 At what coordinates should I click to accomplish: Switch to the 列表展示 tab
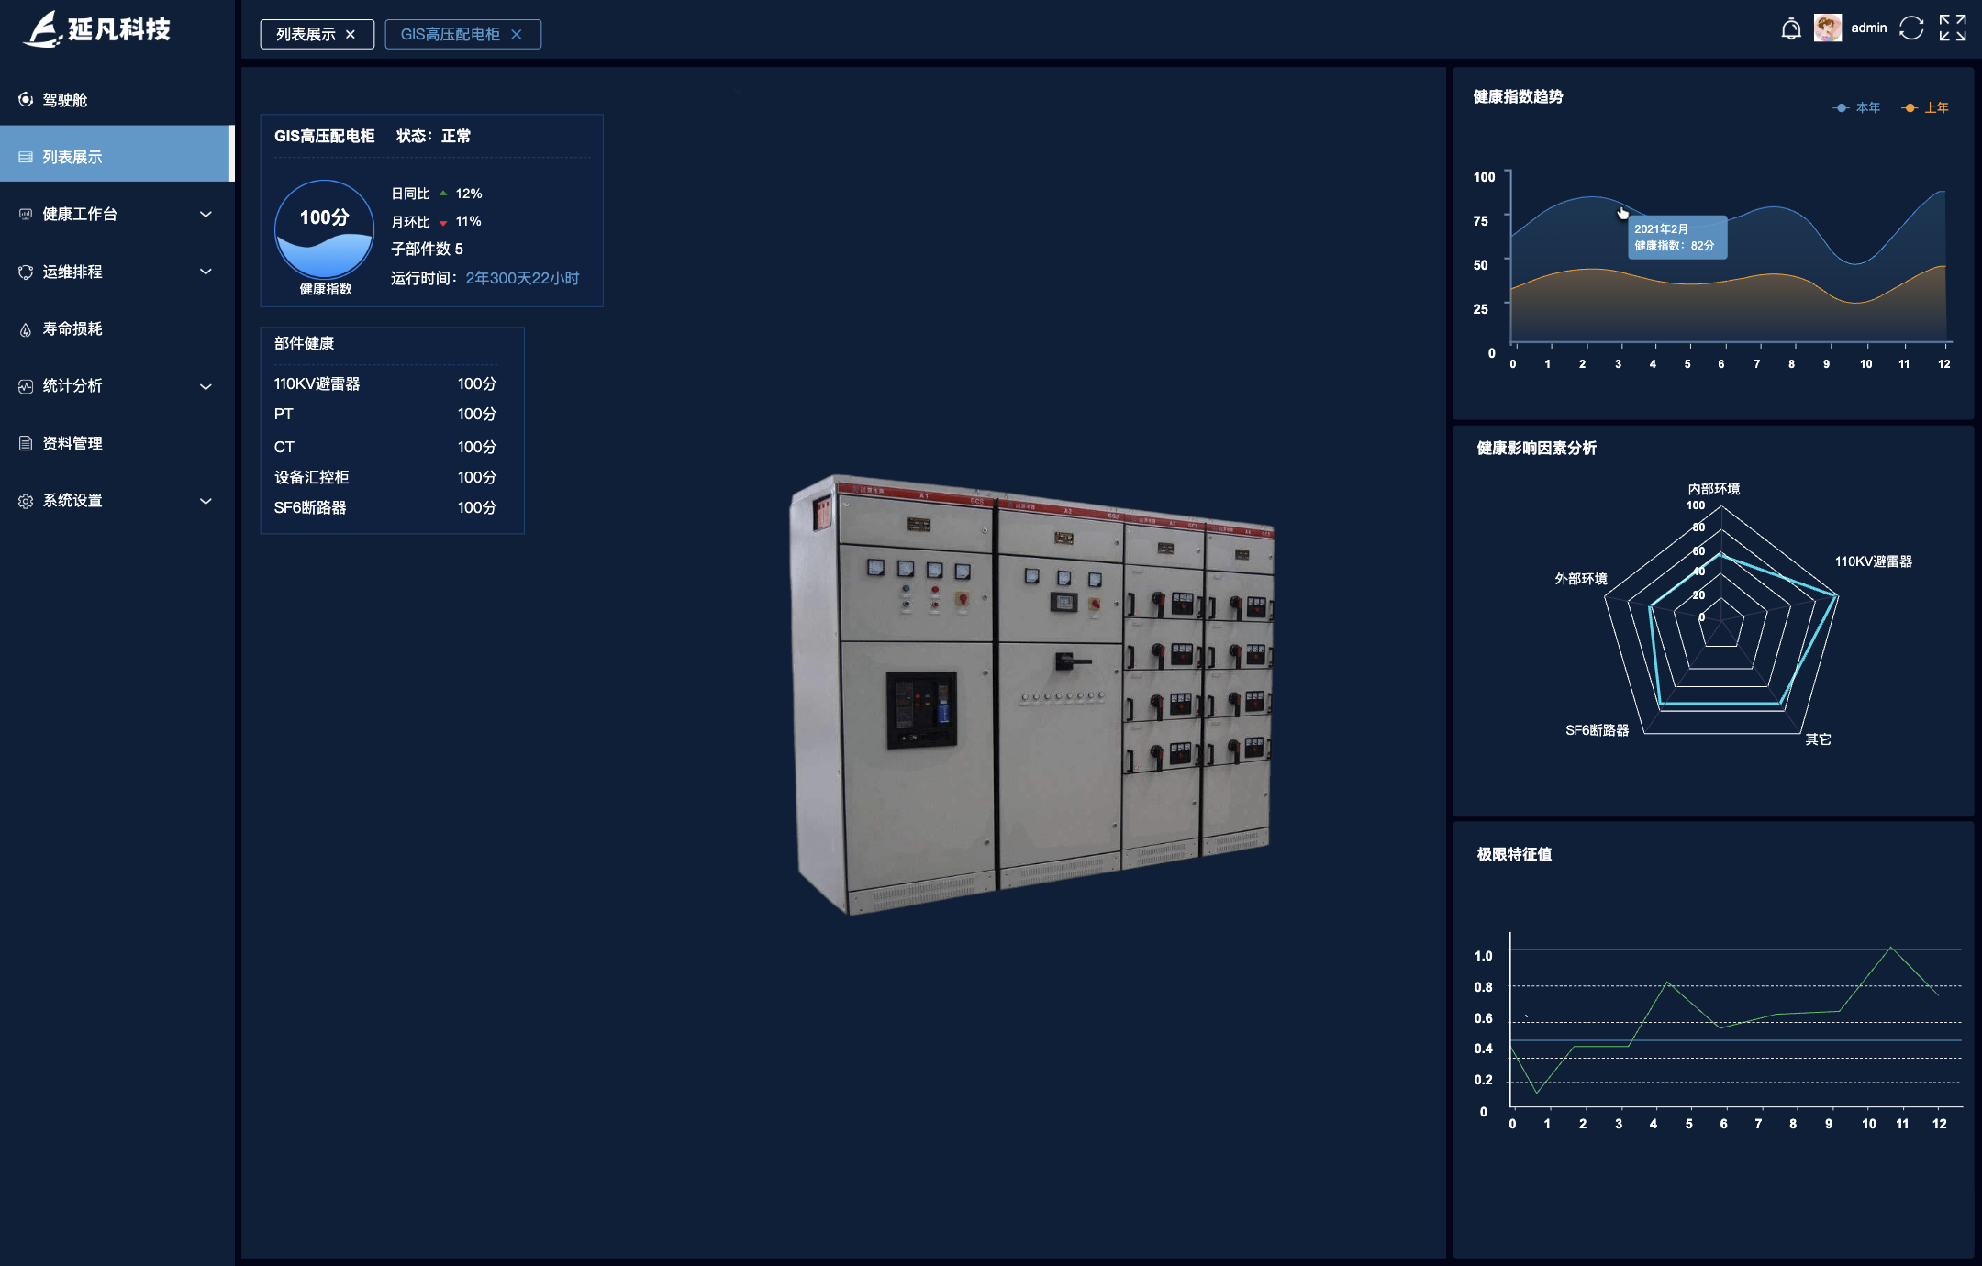[x=306, y=34]
